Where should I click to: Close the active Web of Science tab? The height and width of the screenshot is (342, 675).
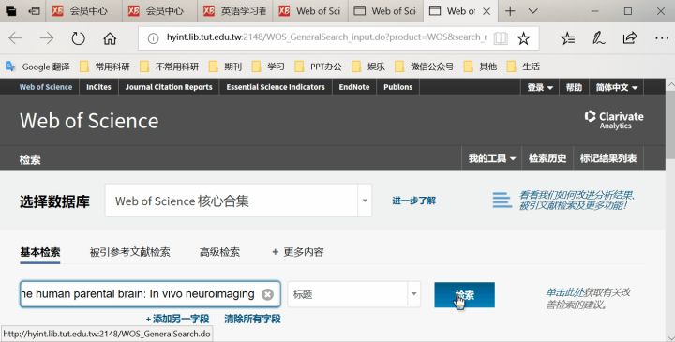point(487,11)
